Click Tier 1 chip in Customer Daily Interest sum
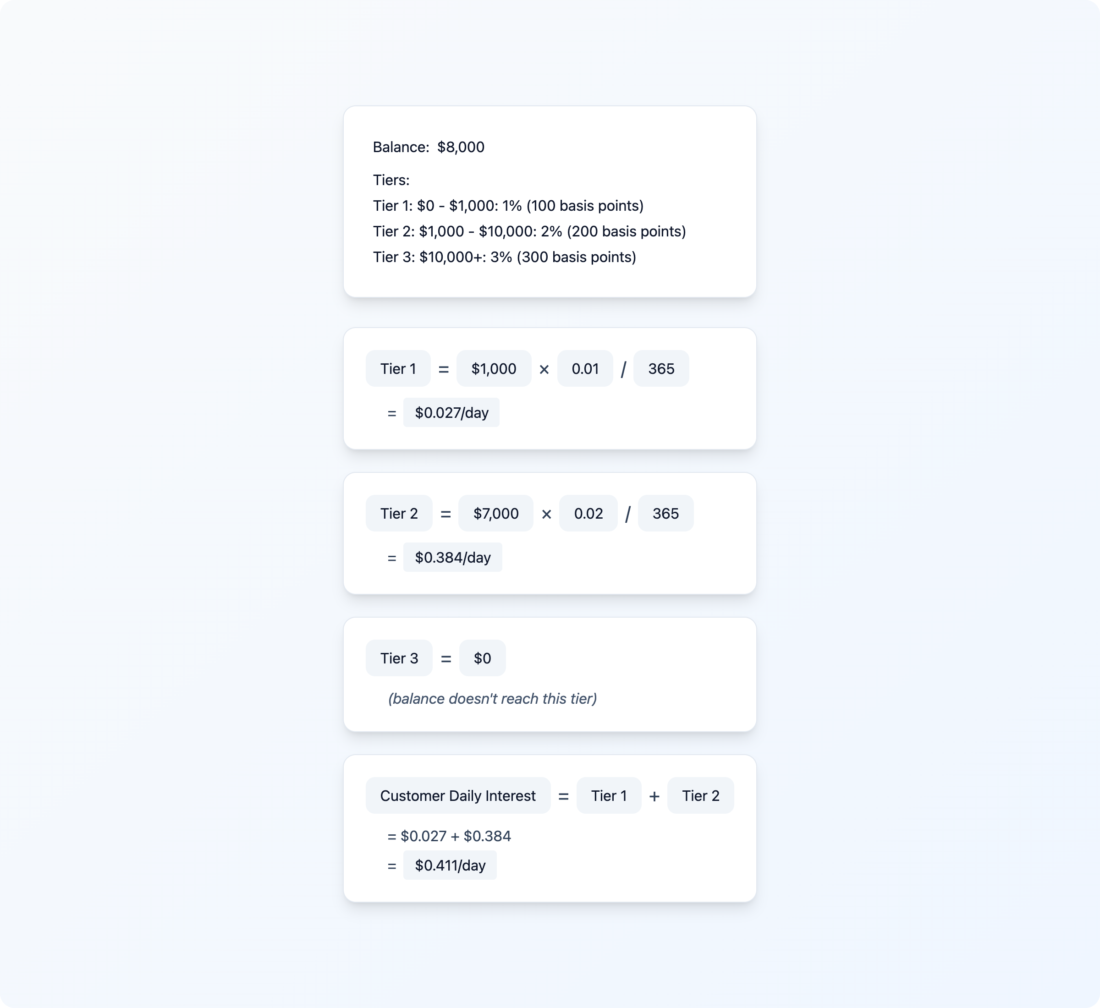Viewport: 1100px width, 1008px height. coord(608,796)
